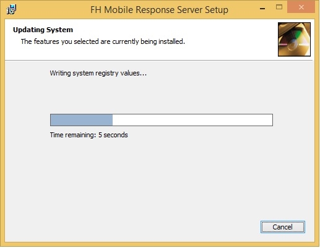Click the "features you selected" description text
The height and width of the screenshot is (248, 320).
click(103, 41)
